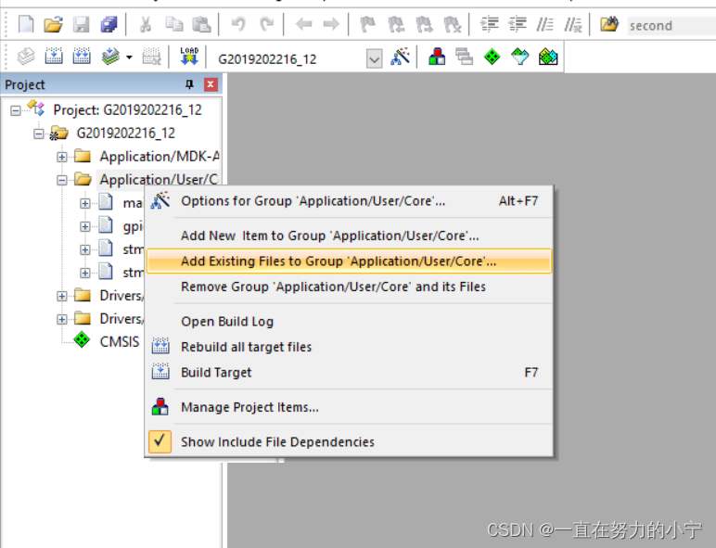Open a file with folder icon
This screenshot has width=716, height=548.
click(54, 24)
